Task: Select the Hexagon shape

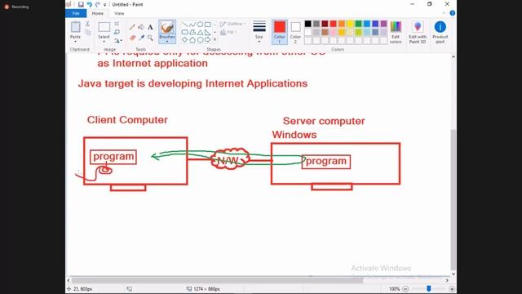Action: pos(200,40)
